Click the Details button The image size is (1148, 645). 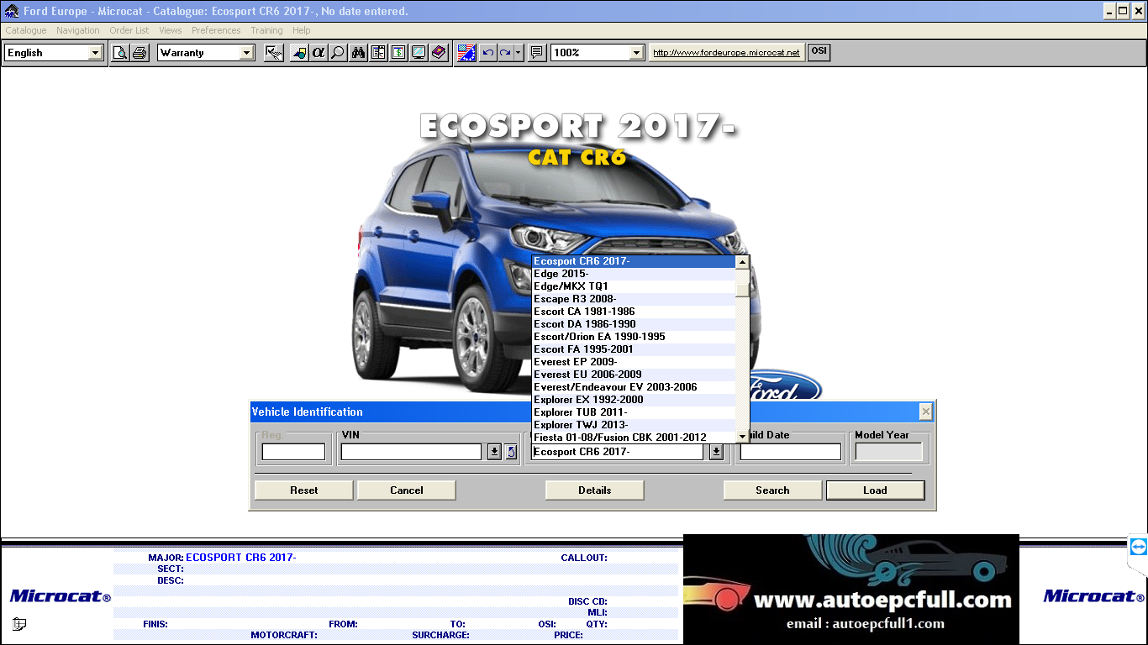(595, 490)
